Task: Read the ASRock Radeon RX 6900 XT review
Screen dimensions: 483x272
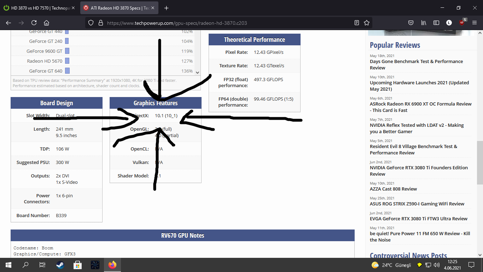Action: point(421,107)
